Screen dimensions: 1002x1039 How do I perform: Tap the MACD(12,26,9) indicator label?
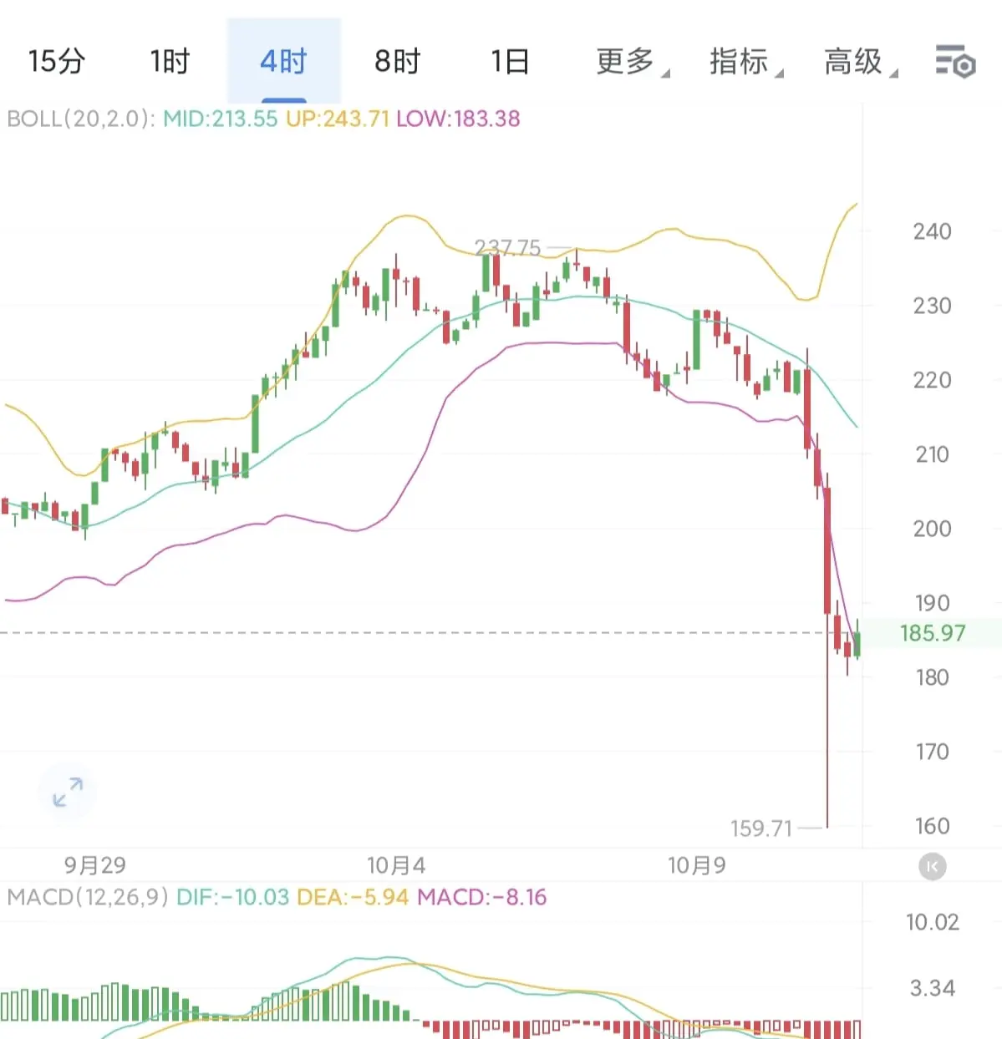point(88,897)
